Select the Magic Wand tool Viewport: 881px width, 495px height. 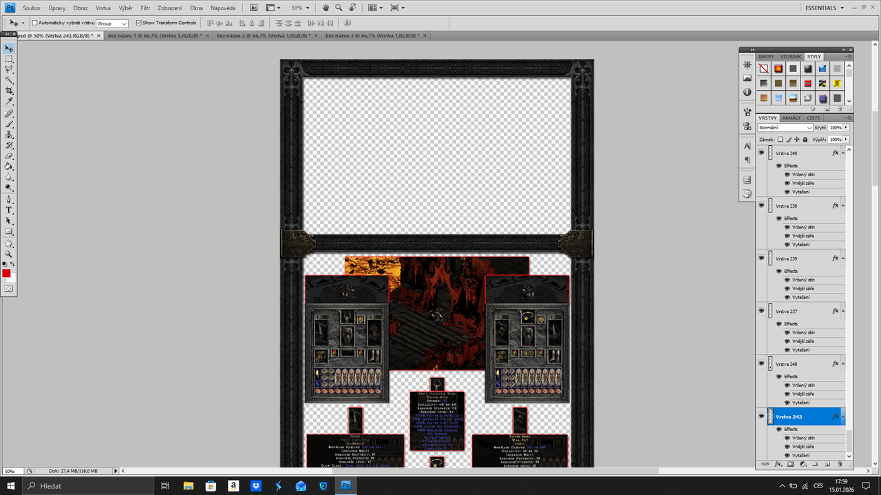(9, 80)
